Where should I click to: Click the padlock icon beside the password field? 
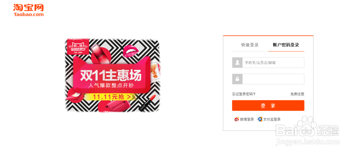(x=237, y=79)
